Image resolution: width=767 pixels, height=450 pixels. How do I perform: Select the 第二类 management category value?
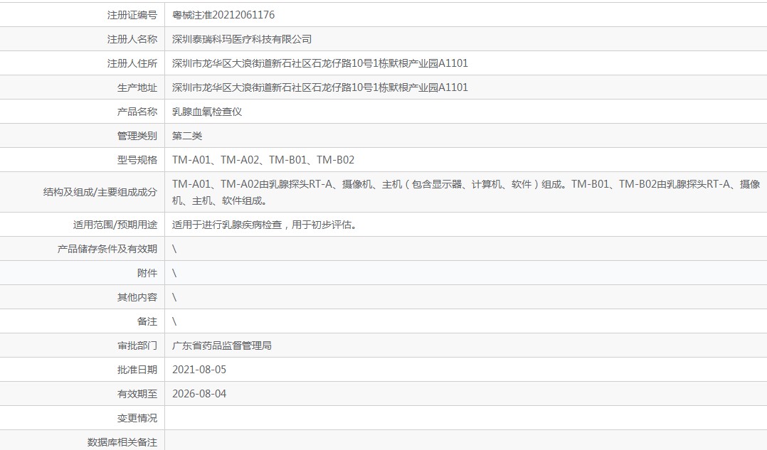187,136
